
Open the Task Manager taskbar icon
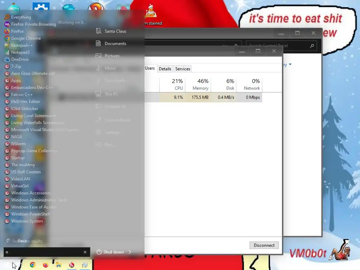[84, 265]
